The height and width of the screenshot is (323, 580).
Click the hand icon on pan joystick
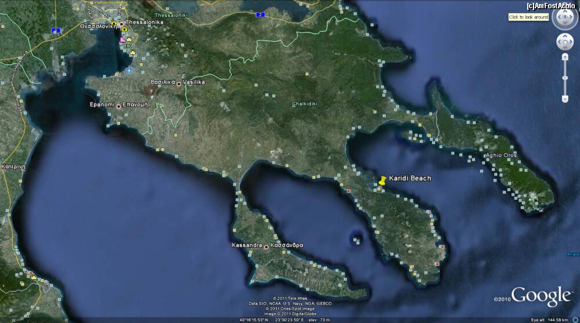[x=564, y=42]
